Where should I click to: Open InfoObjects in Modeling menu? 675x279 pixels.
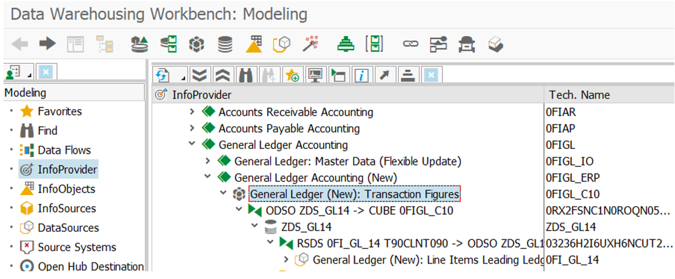coord(66,189)
